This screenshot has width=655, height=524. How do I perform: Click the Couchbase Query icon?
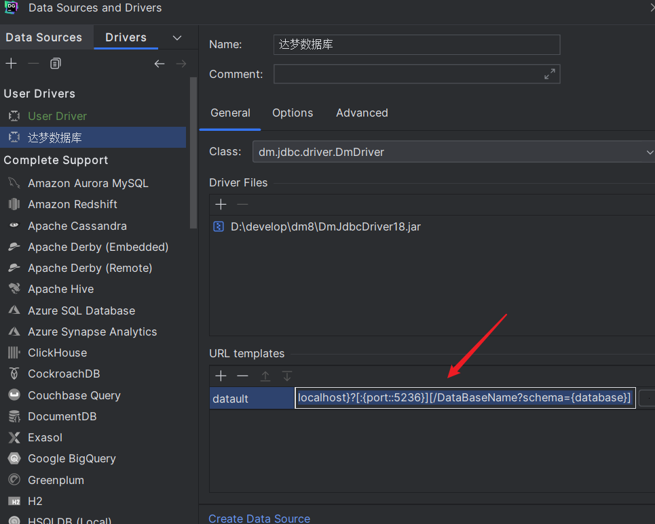tap(14, 395)
